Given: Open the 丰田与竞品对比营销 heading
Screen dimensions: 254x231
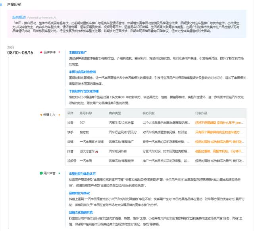Looking at the screenshot, I should (x=82, y=72).
